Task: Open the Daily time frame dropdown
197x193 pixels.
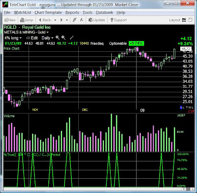Action: pyautogui.click(x=47, y=38)
